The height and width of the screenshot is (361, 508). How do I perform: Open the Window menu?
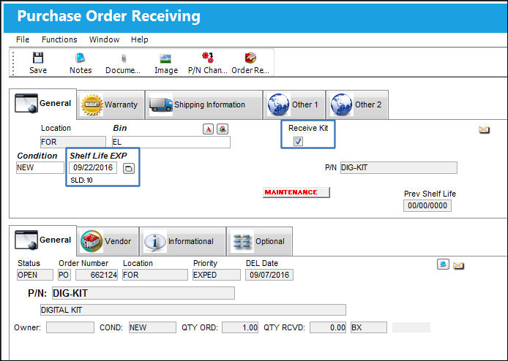pyautogui.click(x=105, y=39)
